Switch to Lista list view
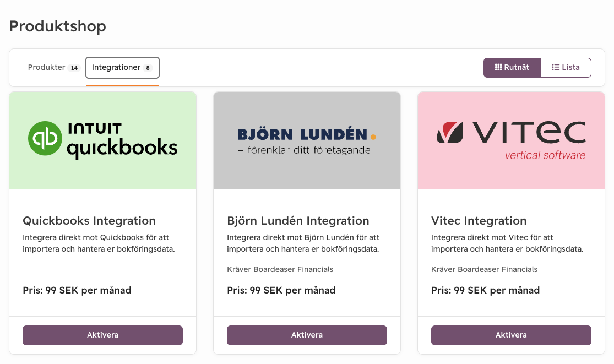The height and width of the screenshot is (364, 614). tap(566, 68)
